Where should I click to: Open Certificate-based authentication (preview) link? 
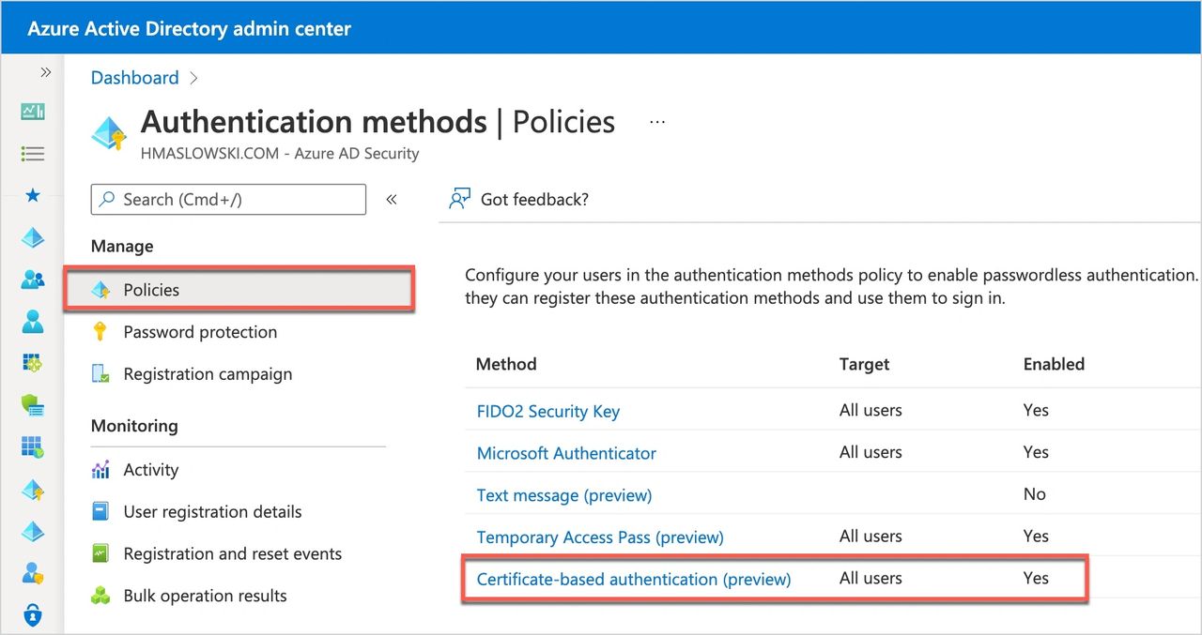(x=634, y=580)
